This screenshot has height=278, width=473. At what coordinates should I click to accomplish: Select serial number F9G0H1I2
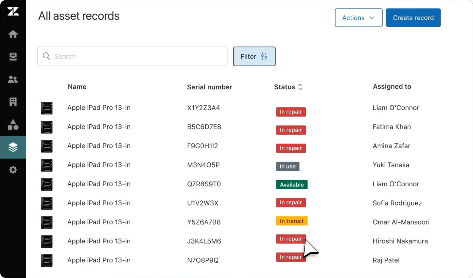202,146
